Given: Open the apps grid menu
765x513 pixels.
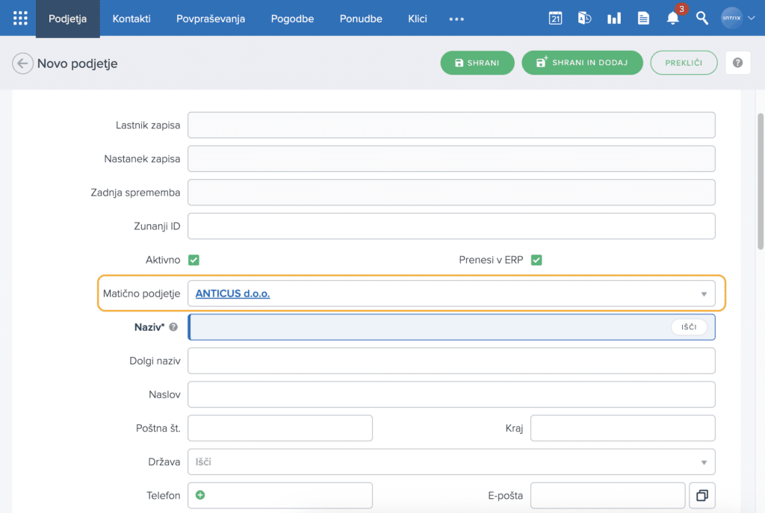Looking at the screenshot, I should click(x=20, y=19).
